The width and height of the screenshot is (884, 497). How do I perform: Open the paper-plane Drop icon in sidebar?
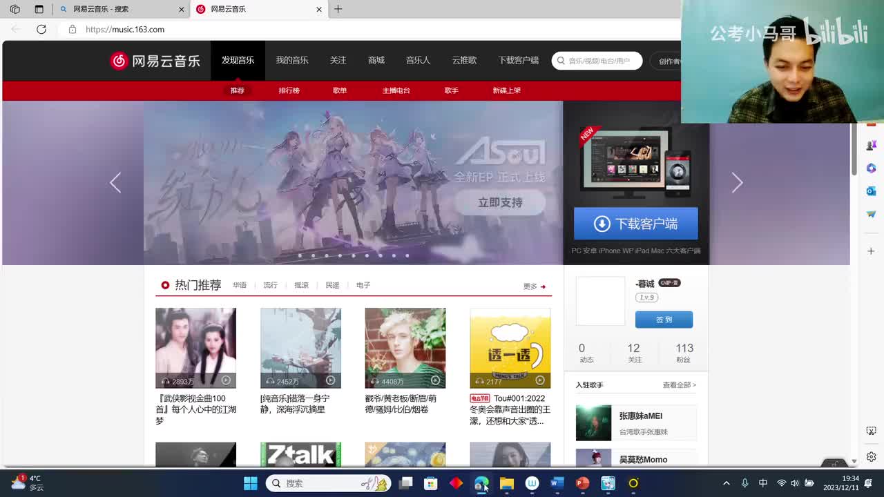(x=871, y=214)
